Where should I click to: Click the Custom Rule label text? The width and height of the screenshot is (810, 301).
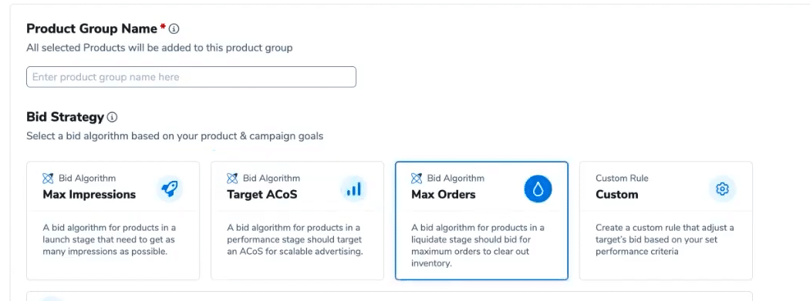pyautogui.click(x=622, y=179)
